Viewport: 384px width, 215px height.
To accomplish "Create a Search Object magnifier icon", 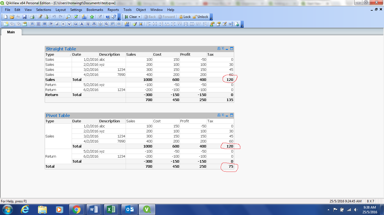I will (x=106, y=24).
